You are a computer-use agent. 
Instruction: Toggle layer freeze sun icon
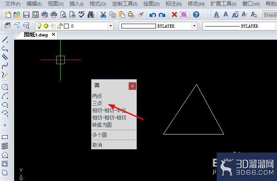click(46, 26)
